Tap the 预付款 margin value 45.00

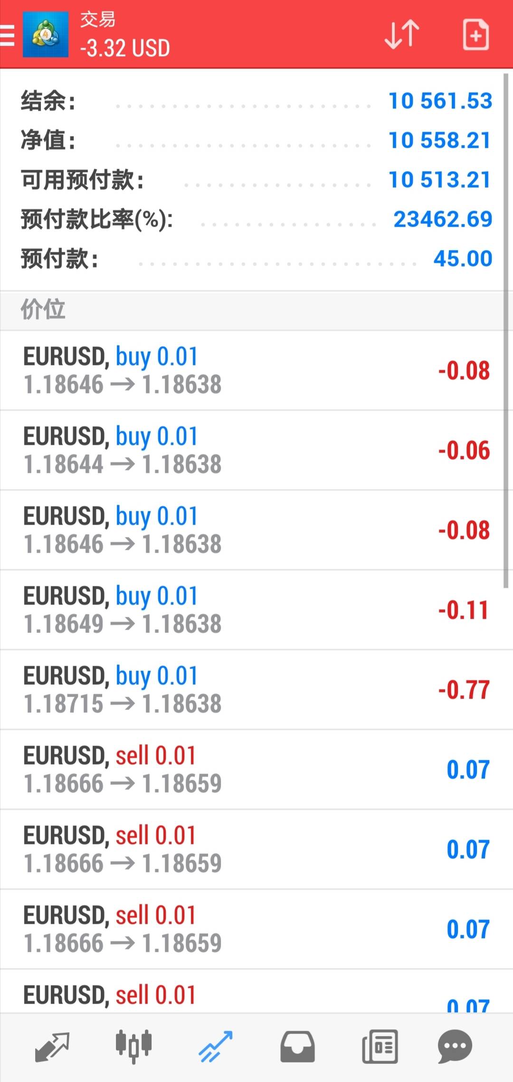point(462,259)
